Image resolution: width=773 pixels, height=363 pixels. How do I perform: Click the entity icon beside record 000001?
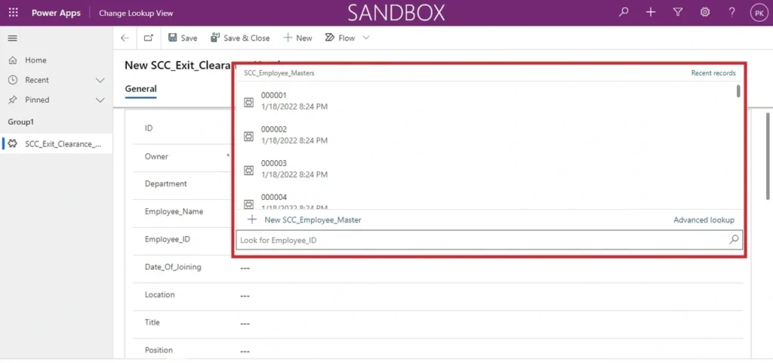pyautogui.click(x=249, y=103)
